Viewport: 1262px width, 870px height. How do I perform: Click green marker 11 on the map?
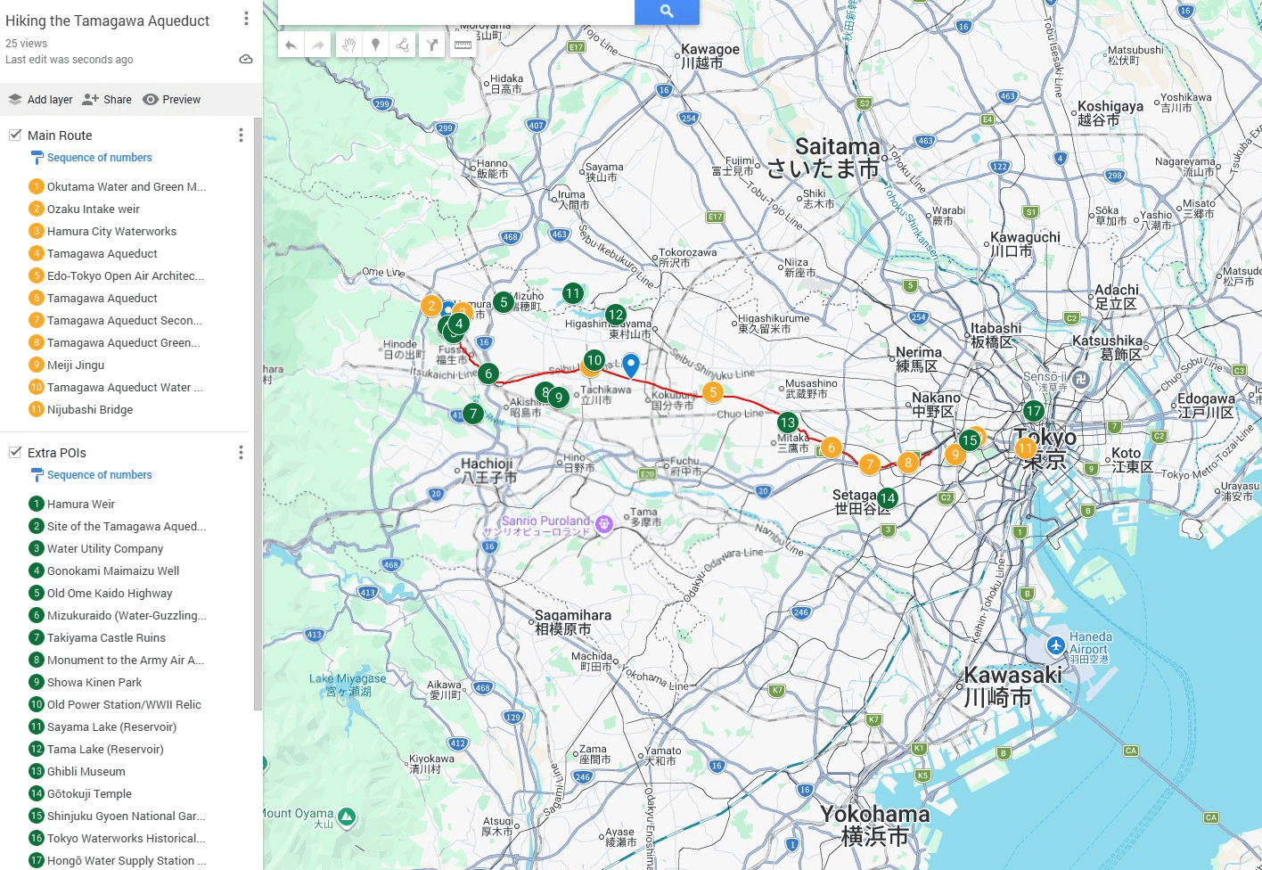[572, 293]
